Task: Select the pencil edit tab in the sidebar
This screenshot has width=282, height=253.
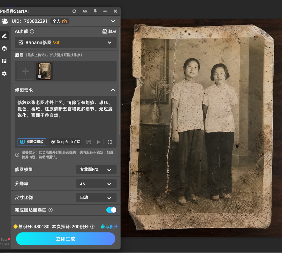Action: tap(4, 36)
